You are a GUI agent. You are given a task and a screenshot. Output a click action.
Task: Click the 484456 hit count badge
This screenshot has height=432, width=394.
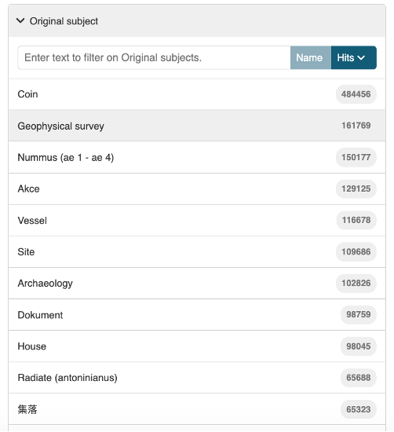coord(356,94)
